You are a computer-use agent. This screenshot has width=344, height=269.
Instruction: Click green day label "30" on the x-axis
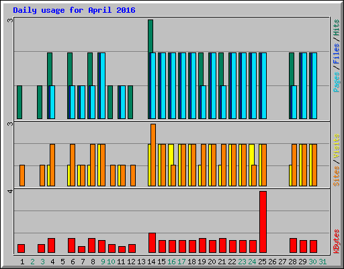312,262
